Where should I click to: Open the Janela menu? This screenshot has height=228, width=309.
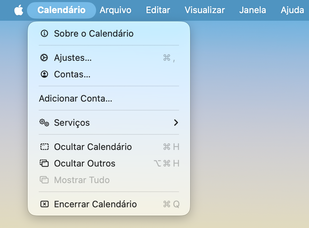[x=253, y=10]
